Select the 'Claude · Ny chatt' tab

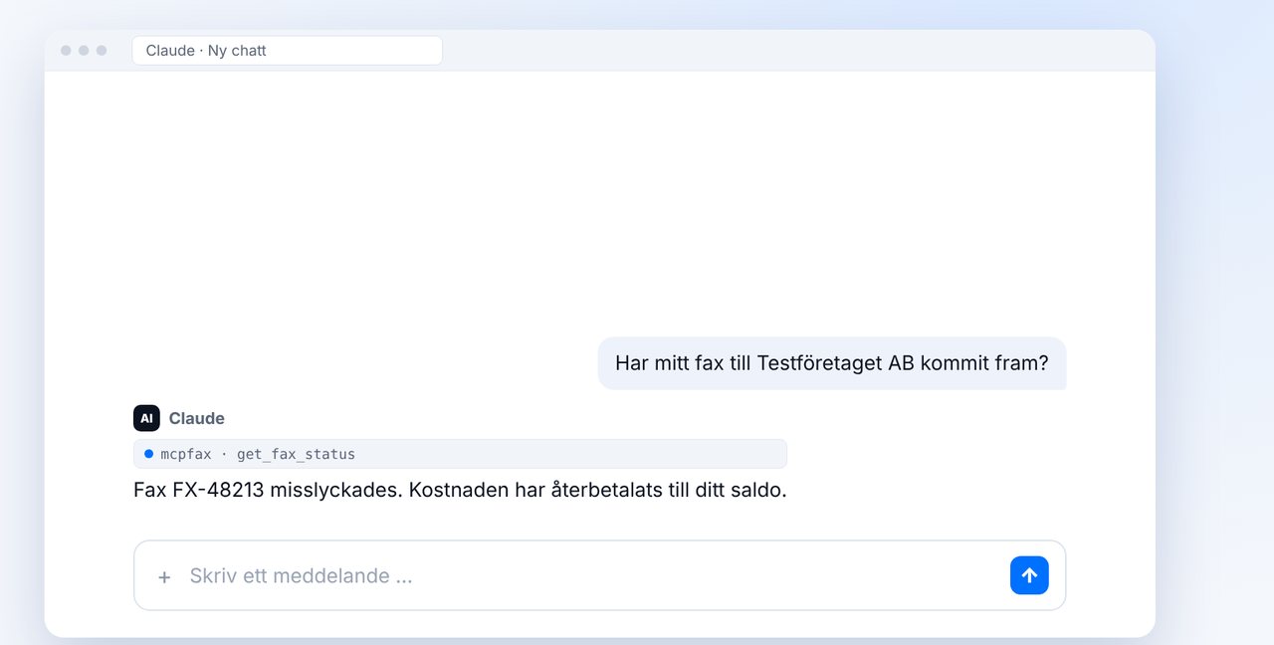pyautogui.click(x=287, y=51)
